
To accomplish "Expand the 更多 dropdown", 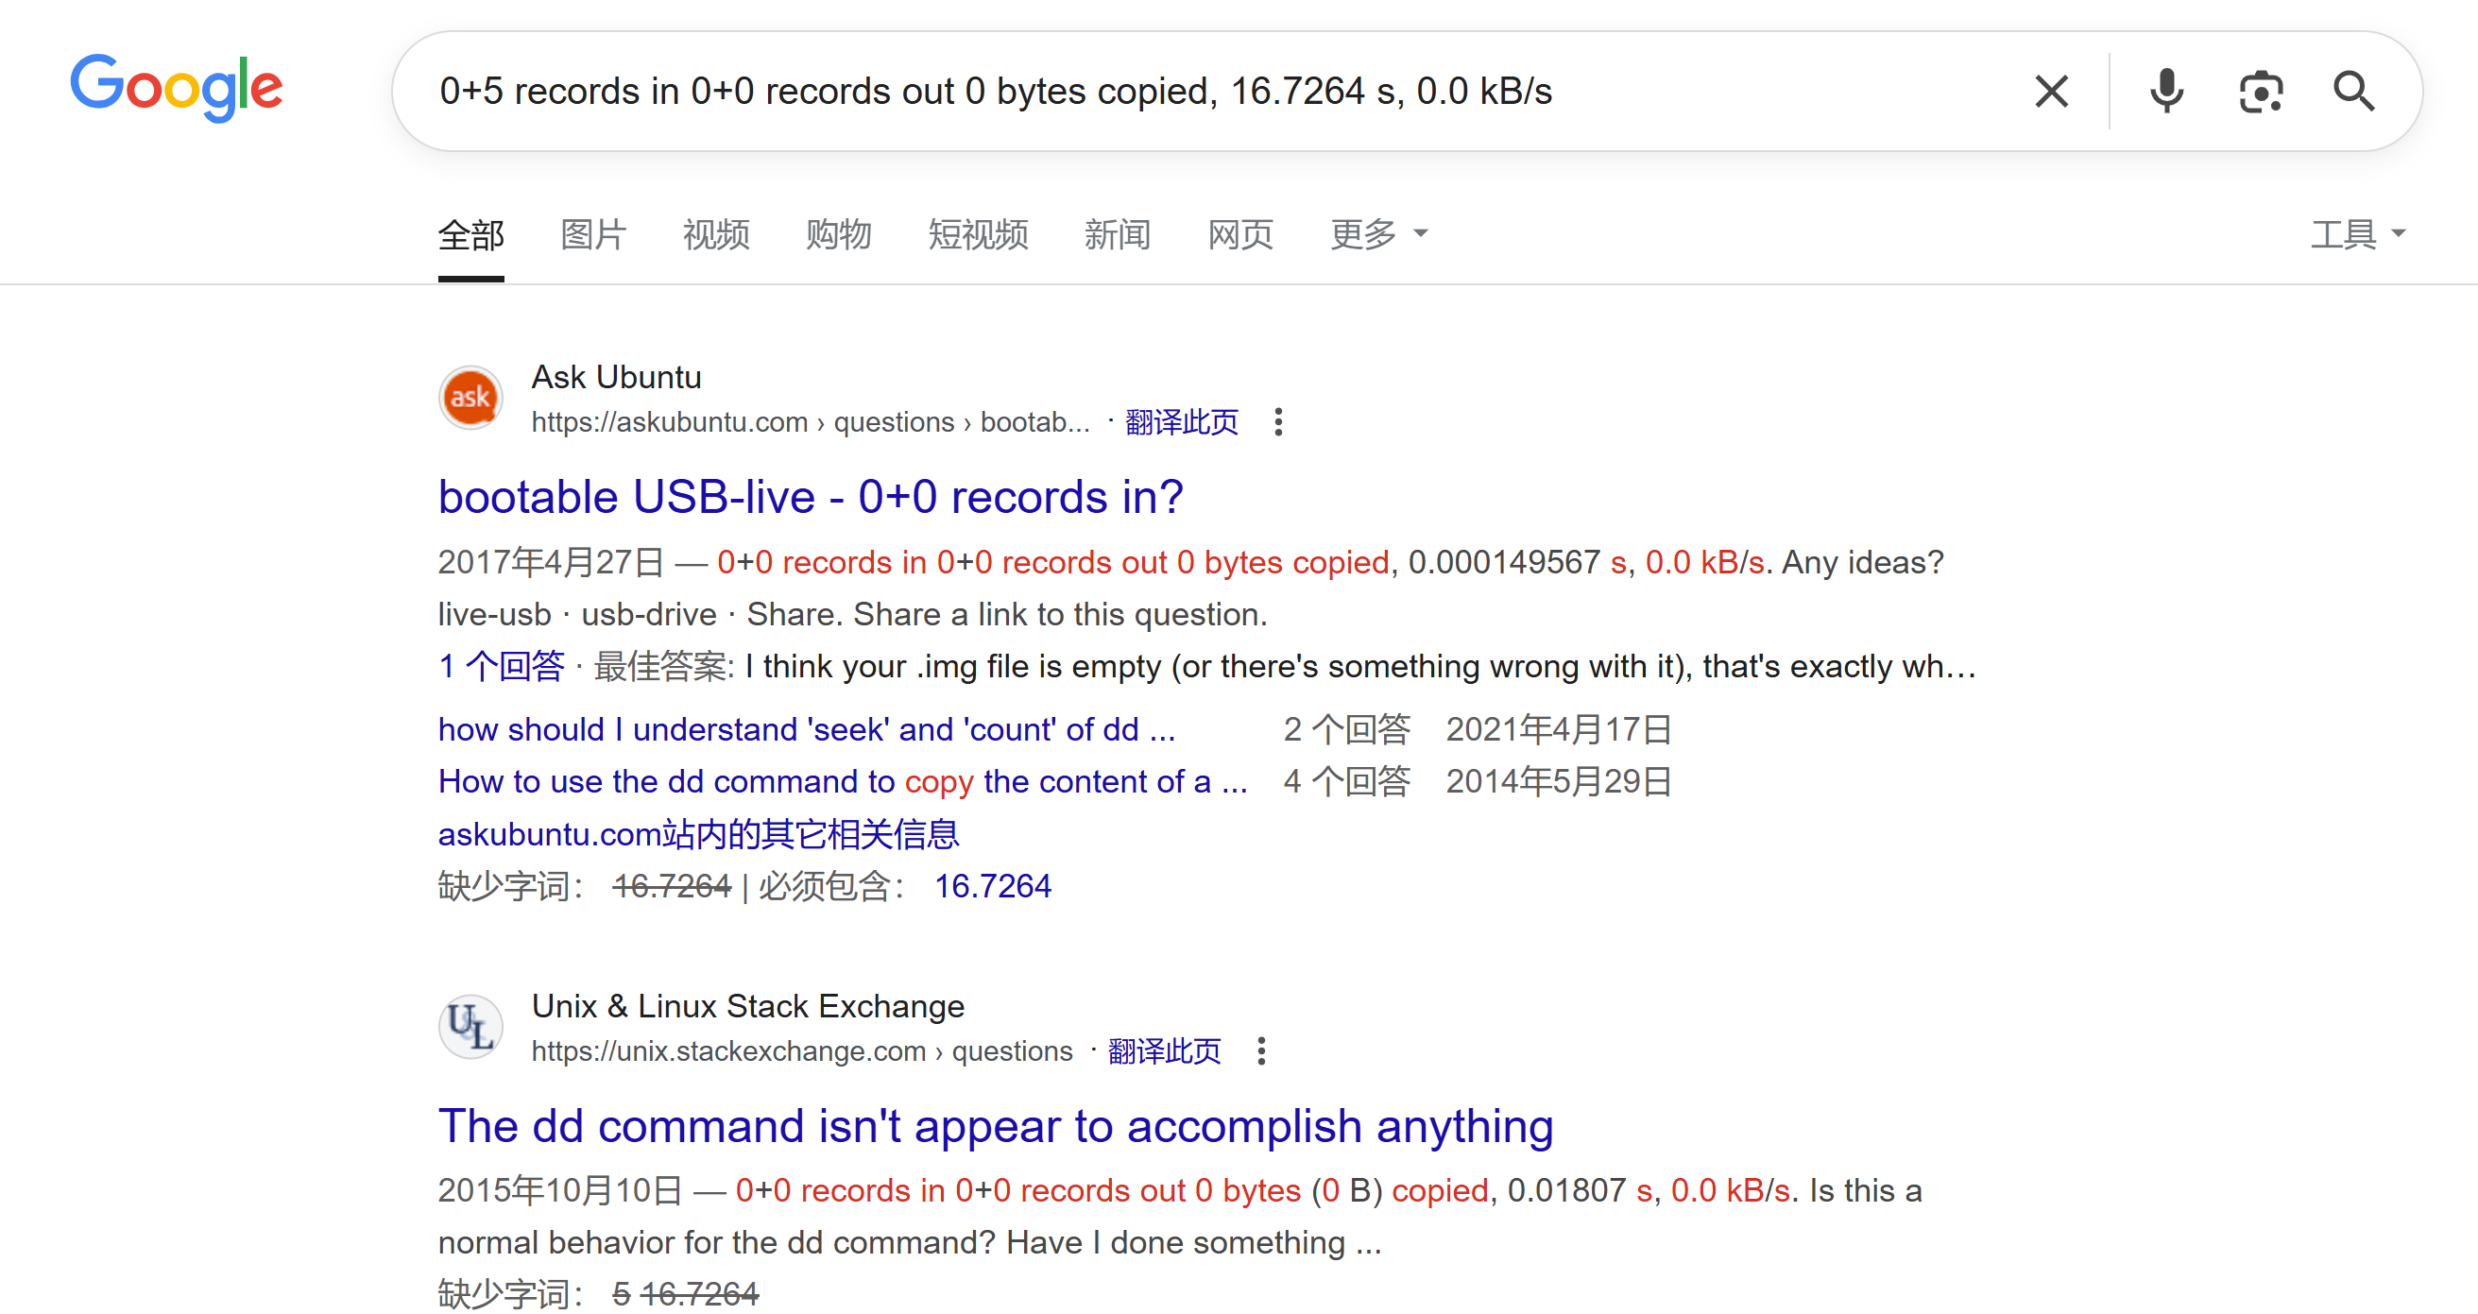I will (1378, 233).
